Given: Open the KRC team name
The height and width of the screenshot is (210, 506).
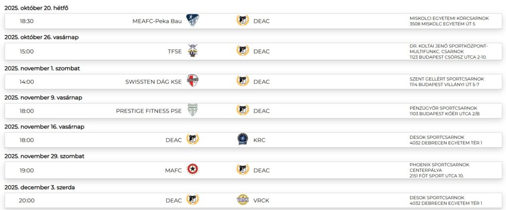Looking at the screenshot, I should click(x=259, y=140).
